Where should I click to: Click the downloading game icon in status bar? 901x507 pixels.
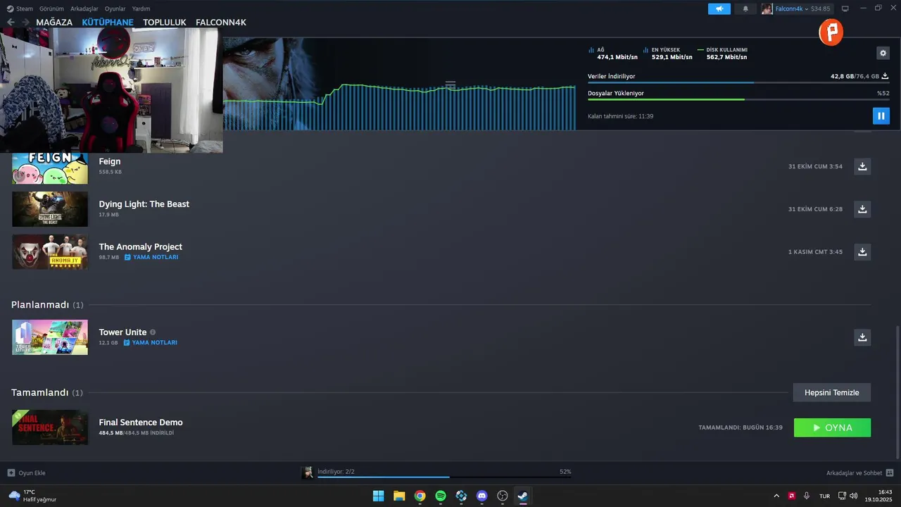tap(308, 472)
